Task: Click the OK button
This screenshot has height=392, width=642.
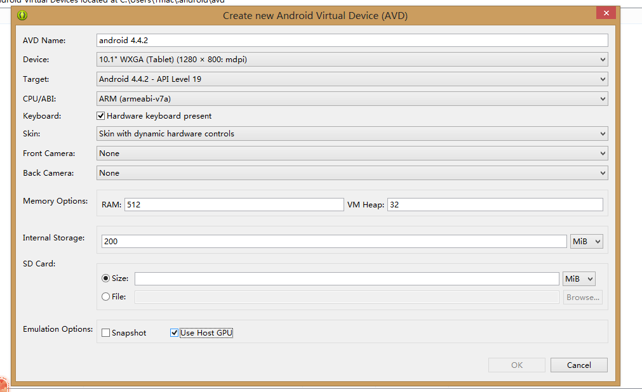Action: (x=517, y=365)
